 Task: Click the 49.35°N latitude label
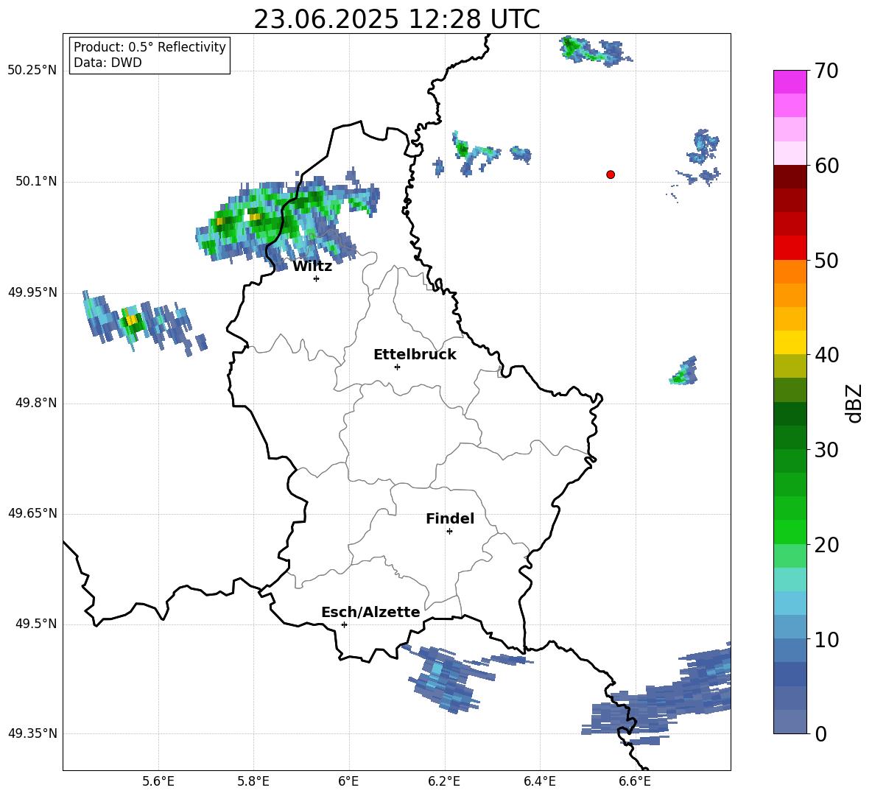[32, 733]
